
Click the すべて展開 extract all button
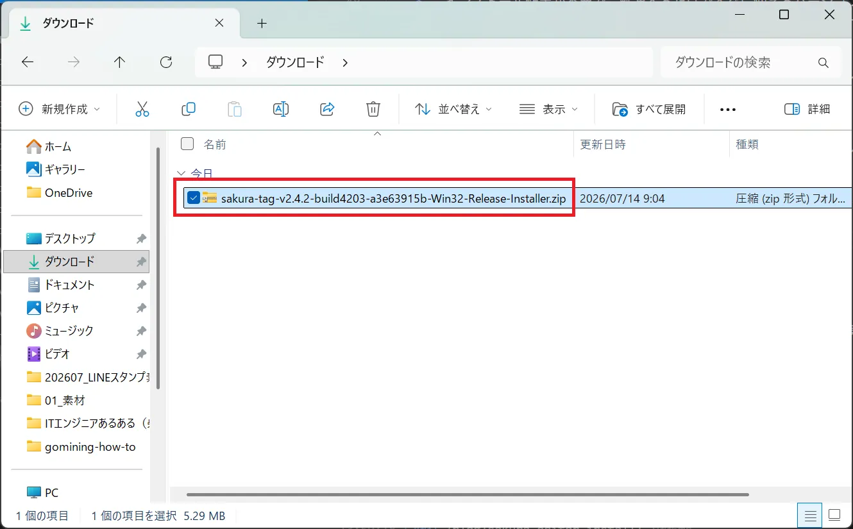pos(649,110)
